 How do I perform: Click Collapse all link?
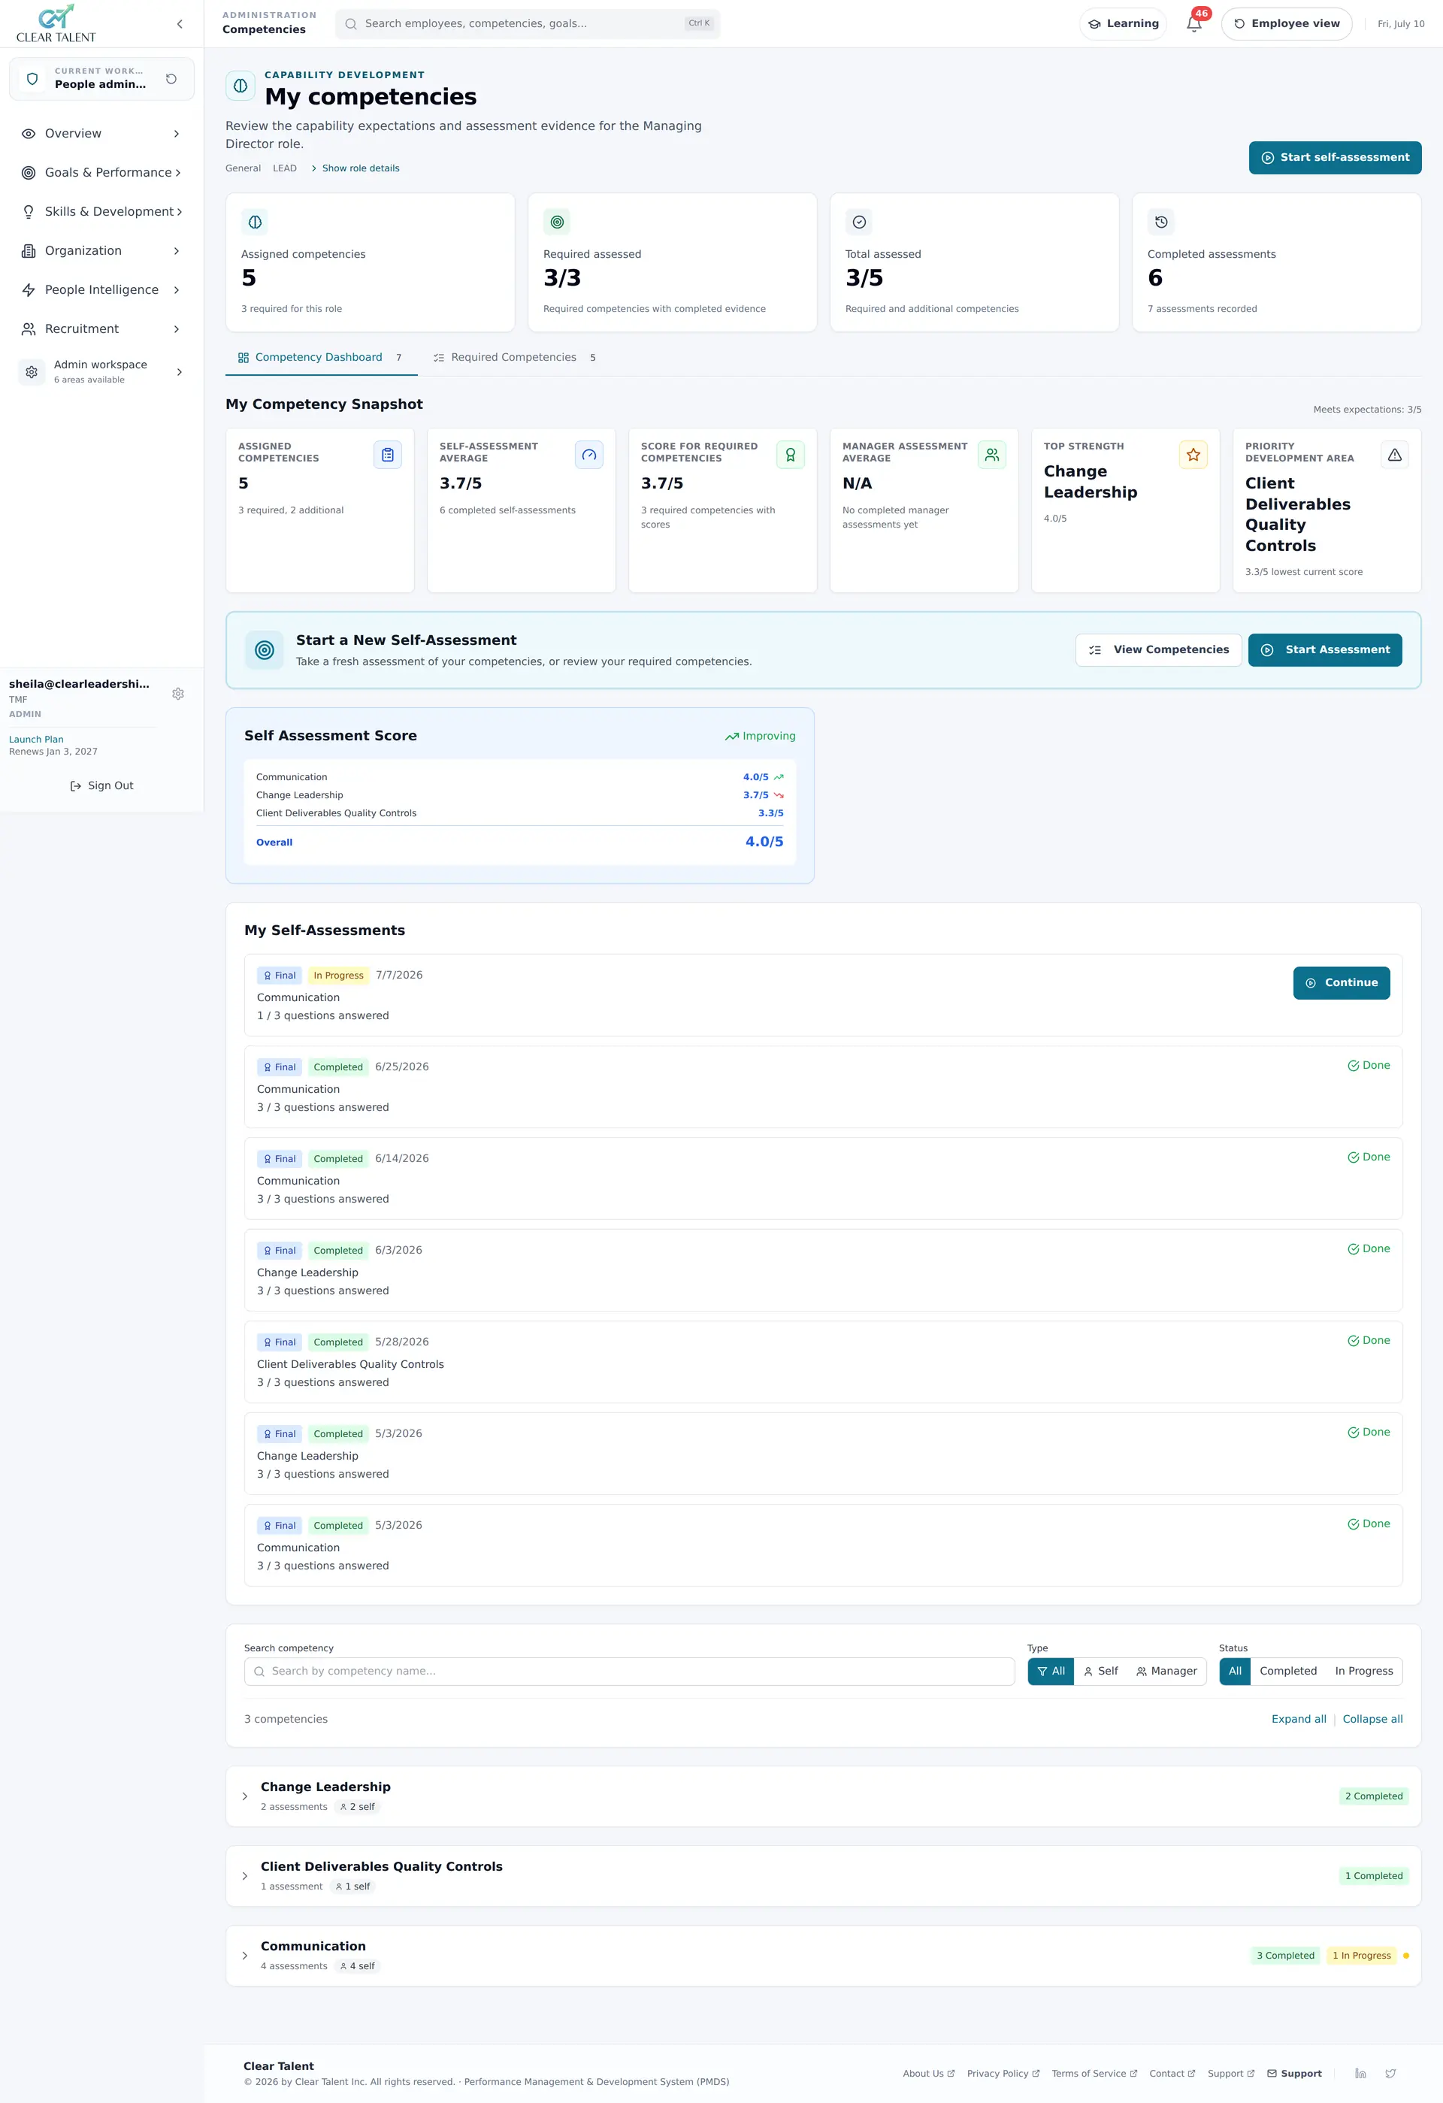(x=1372, y=1720)
